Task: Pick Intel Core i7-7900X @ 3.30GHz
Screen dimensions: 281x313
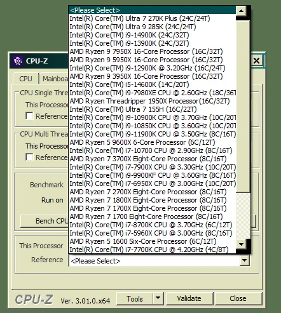Action: click(152, 167)
